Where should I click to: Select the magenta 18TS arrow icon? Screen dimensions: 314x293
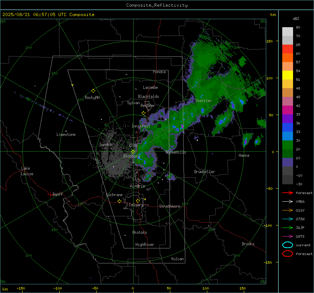(x=287, y=237)
